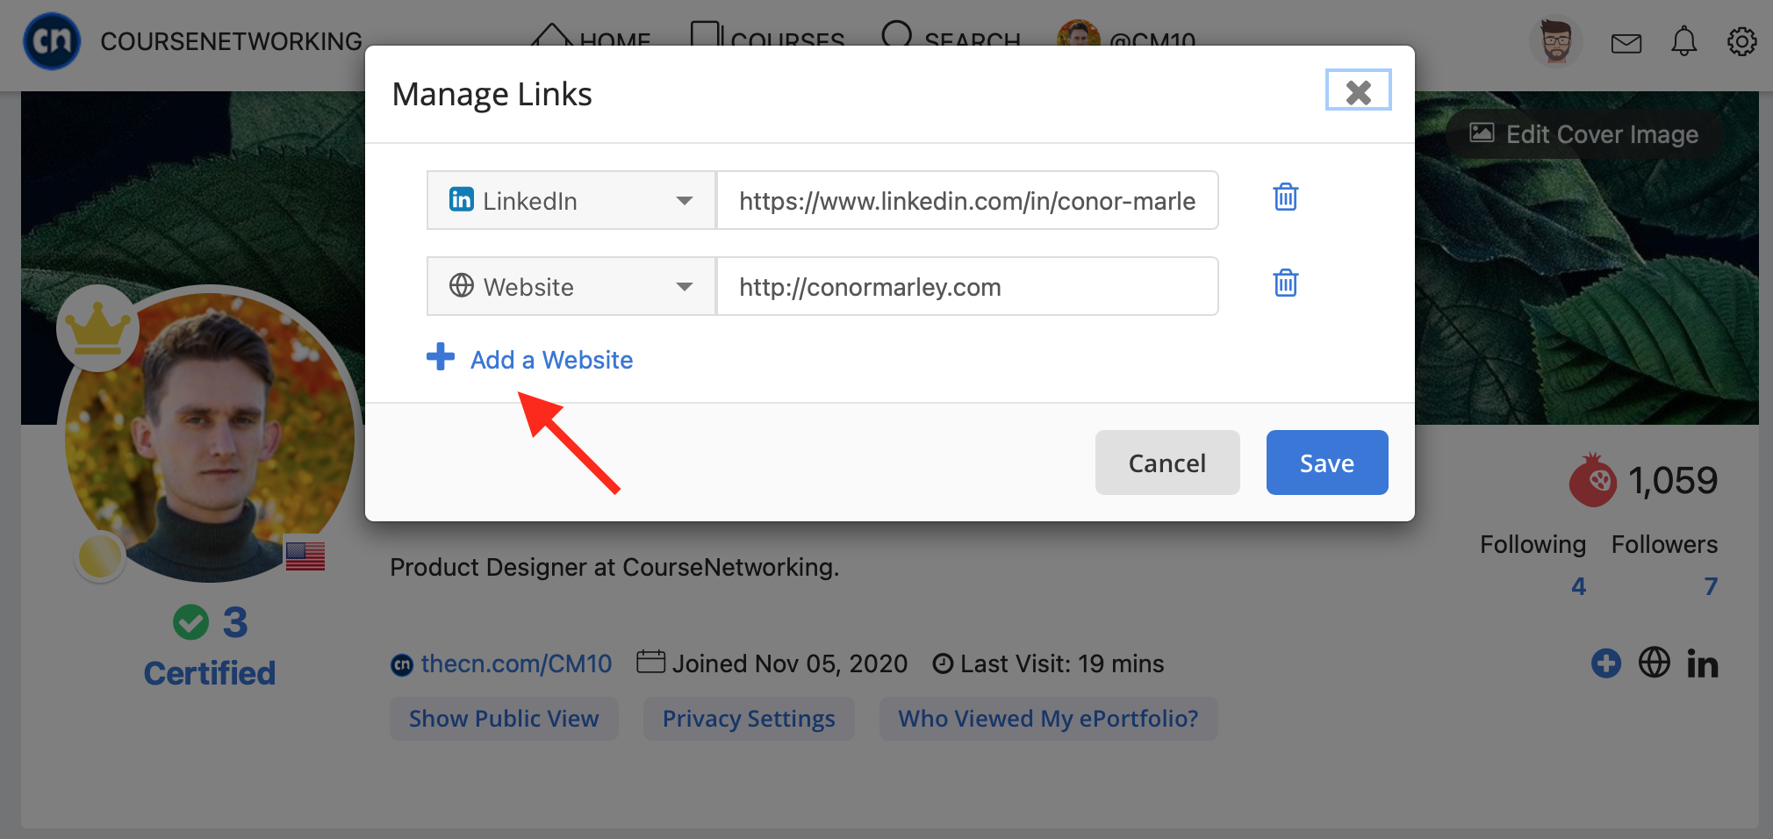Click COURSENETWORKING brand text
Viewport: 1773px width, 839px height.
click(x=231, y=41)
